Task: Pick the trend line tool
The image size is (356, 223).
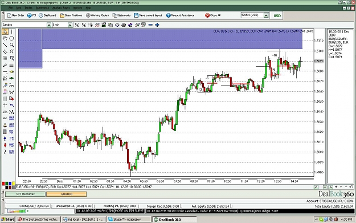Action: 5,45
